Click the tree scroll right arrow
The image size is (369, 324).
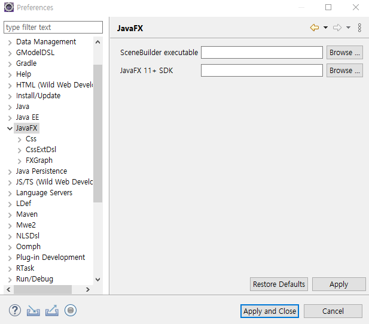(88, 289)
